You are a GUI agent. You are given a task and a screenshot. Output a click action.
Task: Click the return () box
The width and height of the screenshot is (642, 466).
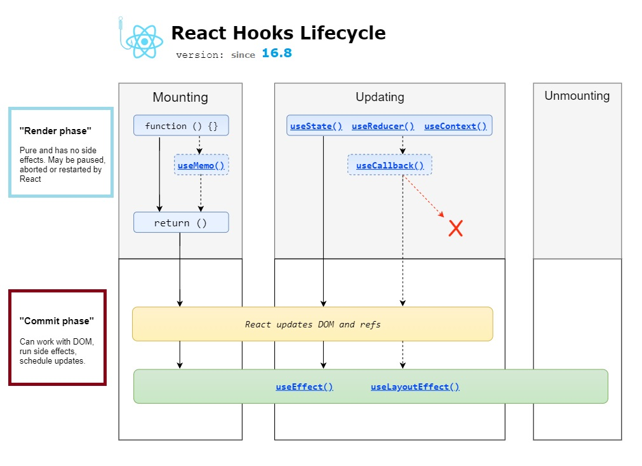[180, 223]
